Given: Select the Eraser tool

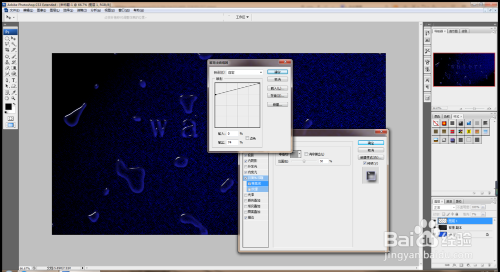Looking at the screenshot, I should pos(7,68).
